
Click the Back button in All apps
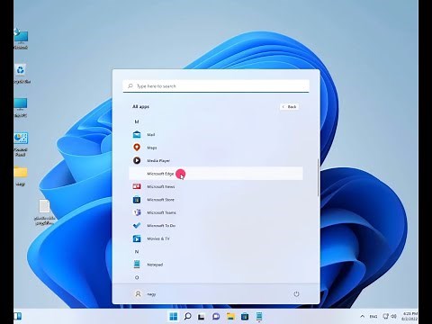point(290,106)
